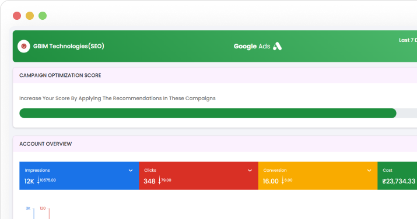The height and width of the screenshot is (219, 417).
Task: Click the Google Ads header title
Action: point(252,47)
